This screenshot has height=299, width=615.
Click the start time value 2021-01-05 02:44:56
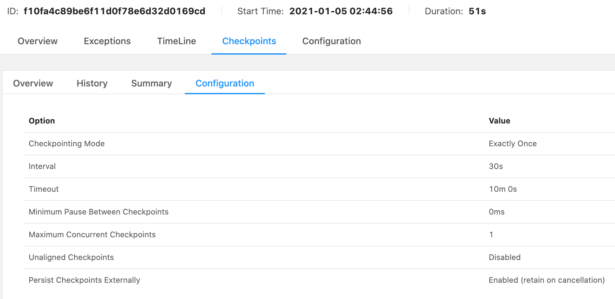point(341,11)
